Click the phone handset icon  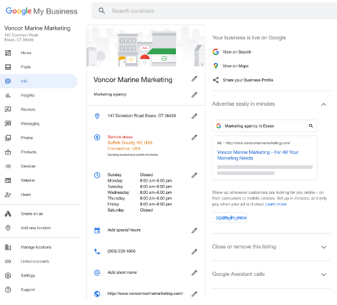click(x=97, y=251)
